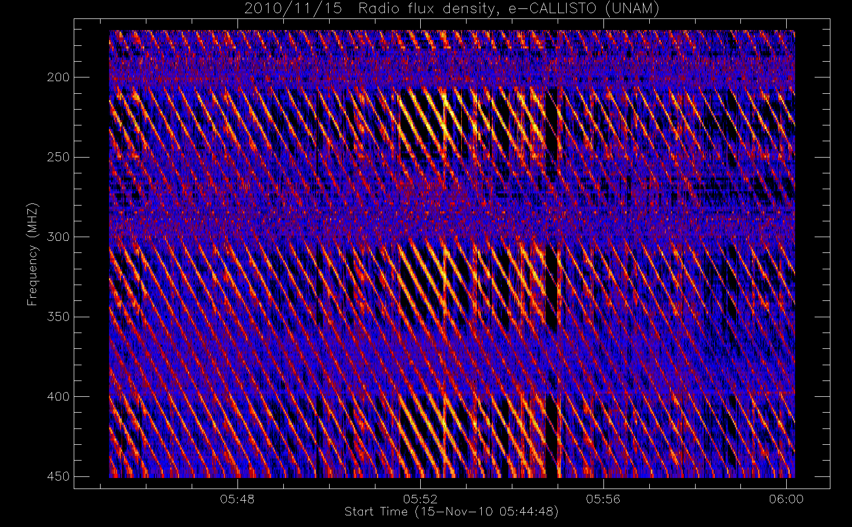The height and width of the screenshot is (527, 852).
Task: Click the 05:56 time tick label
Action: click(603, 499)
